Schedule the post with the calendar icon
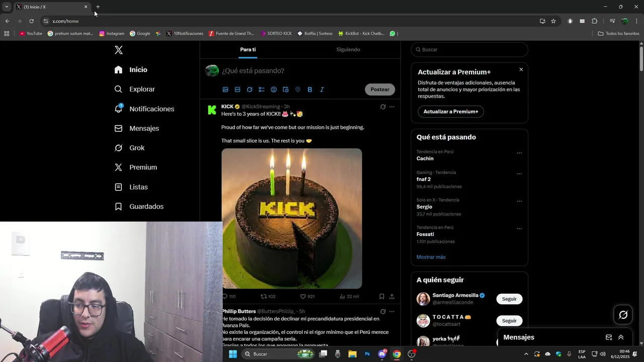 coord(286,89)
